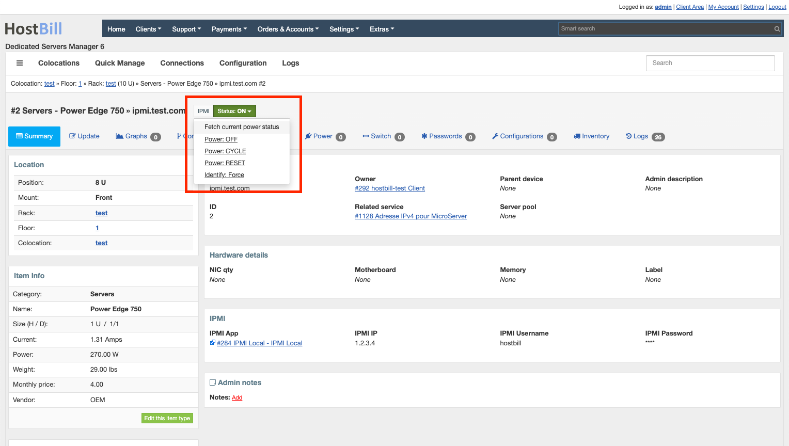Toggle Power: OFF from IPMI menu
This screenshot has width=789, height=446.
click(221, 139)
